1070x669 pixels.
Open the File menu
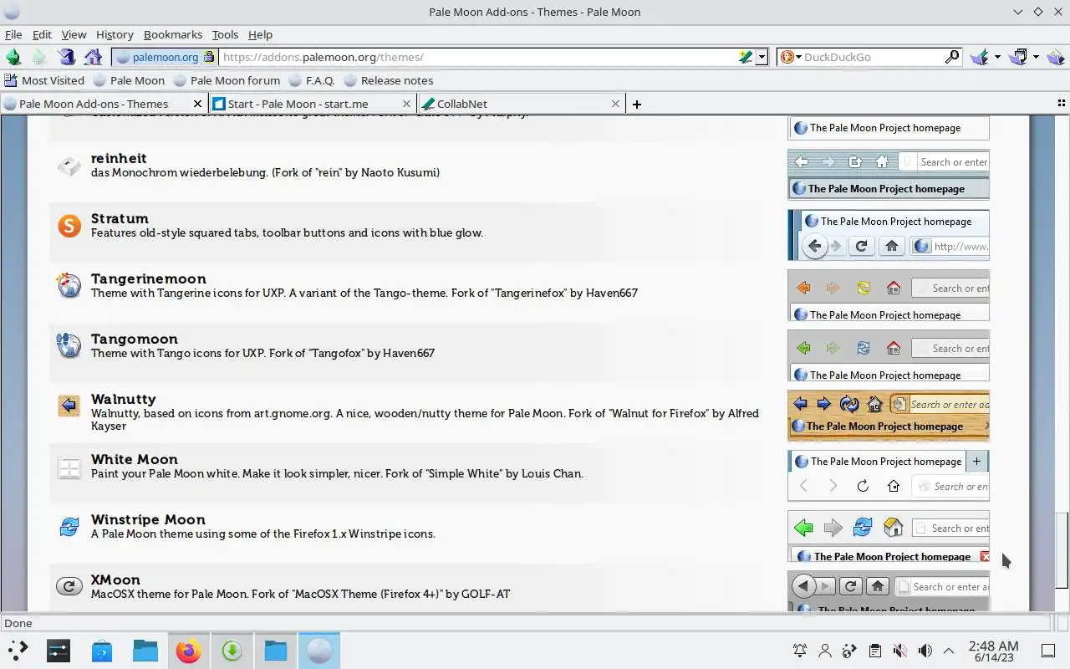[x=13, y=34]
